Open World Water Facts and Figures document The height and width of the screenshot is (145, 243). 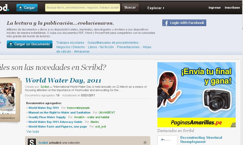pos(58,127)
